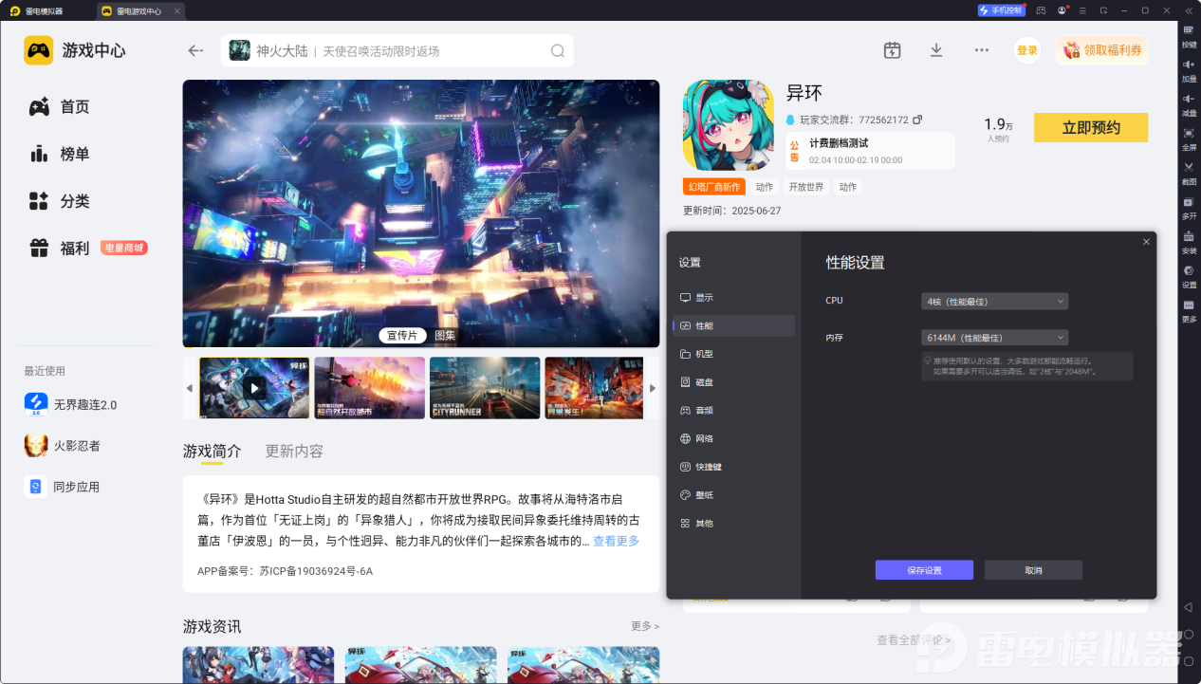The width and height of the screenshot is (1201, 684).
Task: Select 磁盘 in settings sidebar
Action: (x=734, y=382)
